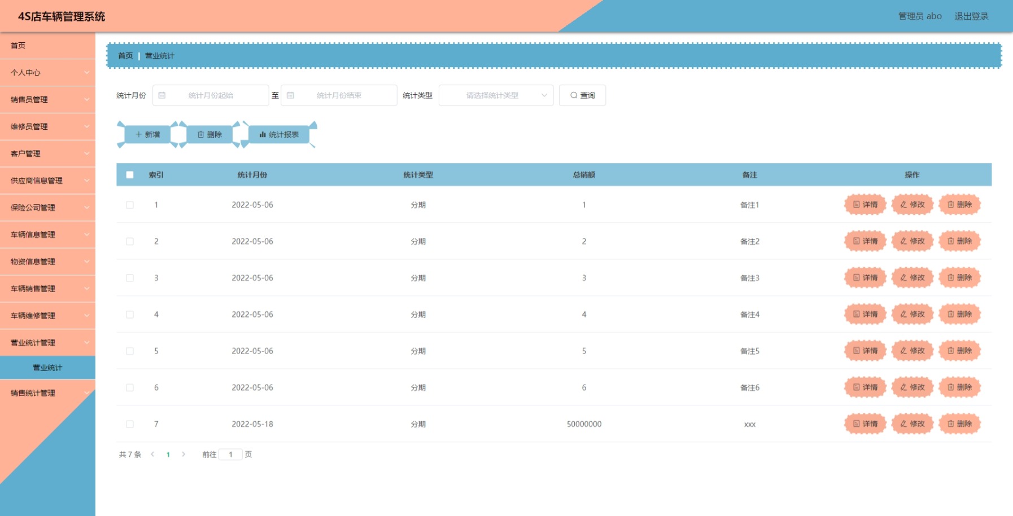Click 删除 for row with 备注3
Viewport: 1013px width, 516px height.
[x=960, y=277]
